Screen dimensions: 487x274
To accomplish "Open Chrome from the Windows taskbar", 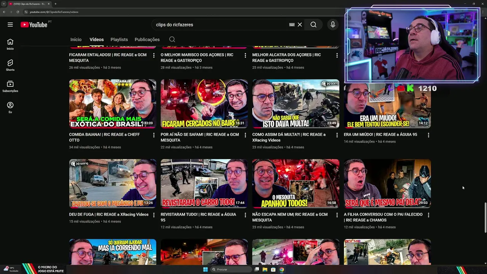I will click(x=282, y=269).
